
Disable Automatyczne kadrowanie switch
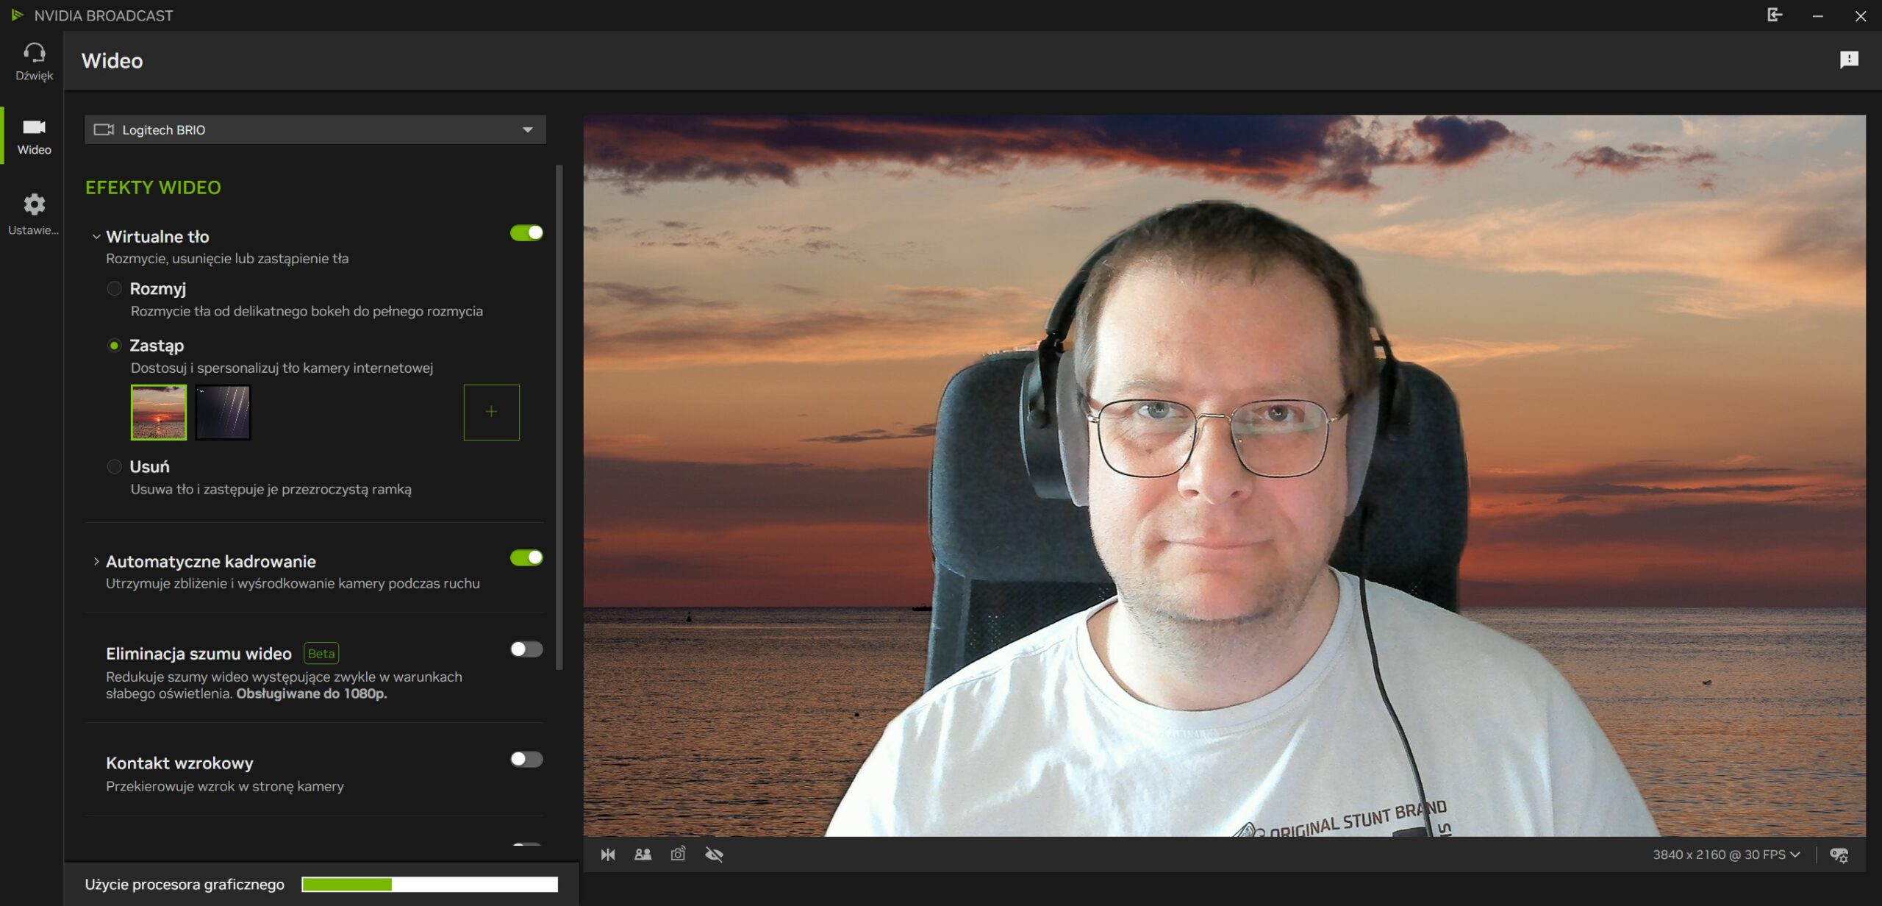click(x=526, y=558)
